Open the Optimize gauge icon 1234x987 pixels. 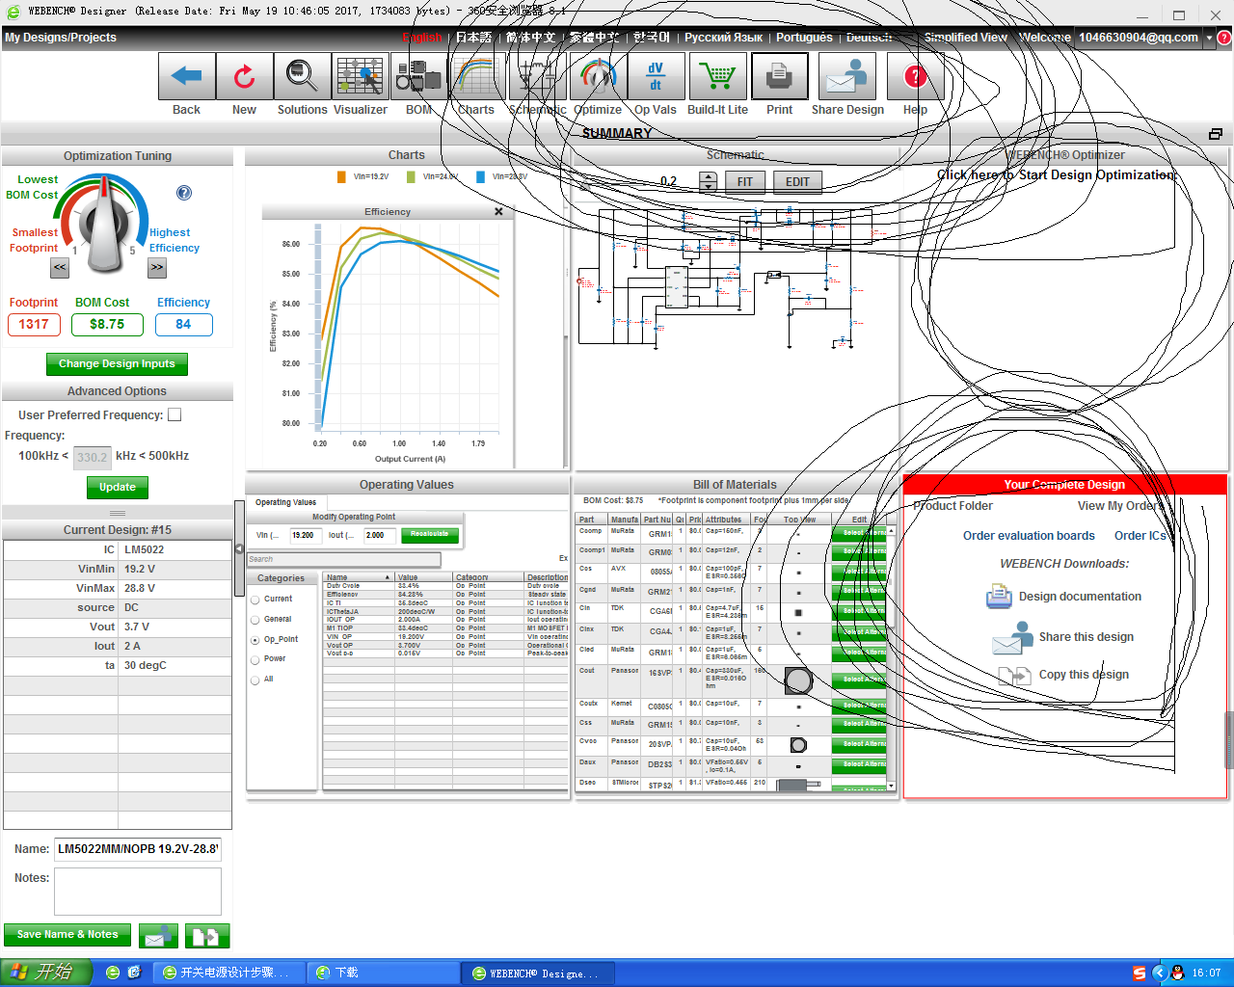tap(598, 76)
